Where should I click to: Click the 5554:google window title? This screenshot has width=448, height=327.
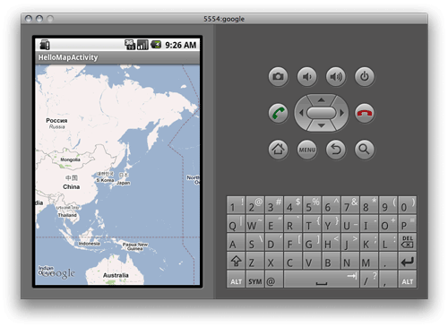[224, 19]
